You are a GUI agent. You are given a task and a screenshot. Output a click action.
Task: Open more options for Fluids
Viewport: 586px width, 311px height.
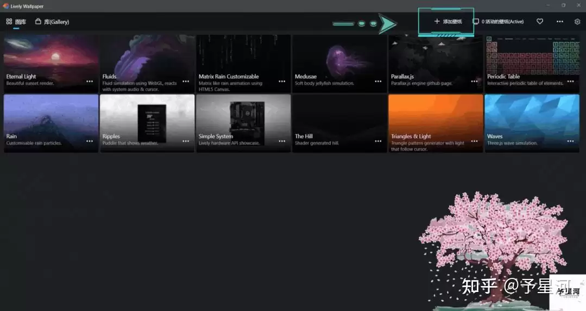[186, 81]
